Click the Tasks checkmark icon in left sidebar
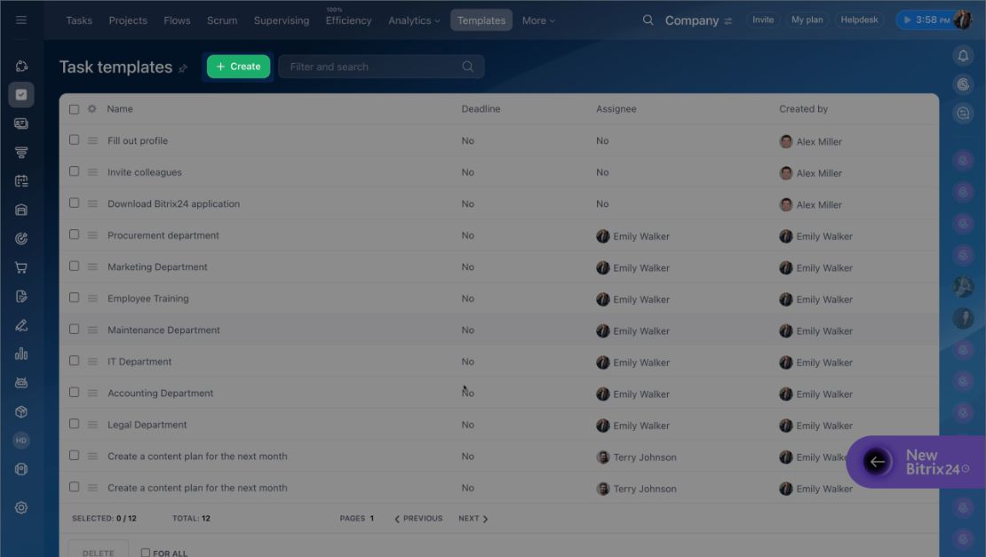The height and width of the screenshot is (557, 986). (20, 94)
